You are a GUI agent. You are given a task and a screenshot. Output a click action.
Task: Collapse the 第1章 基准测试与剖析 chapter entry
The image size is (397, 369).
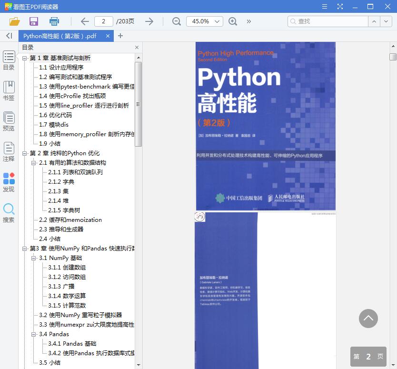pyautogui.click(x=24, y=58)
